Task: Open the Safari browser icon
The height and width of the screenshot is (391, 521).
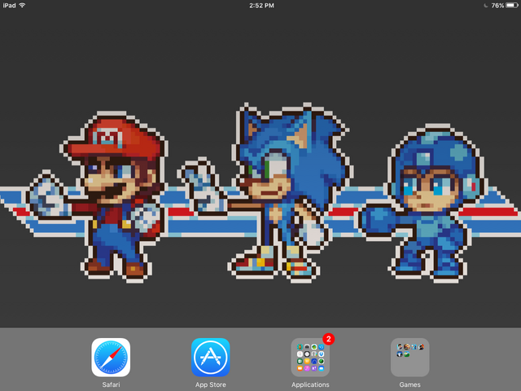Action: tap(111, 358)
